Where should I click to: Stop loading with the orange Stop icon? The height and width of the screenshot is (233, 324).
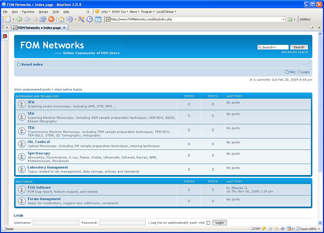(51, 19)
